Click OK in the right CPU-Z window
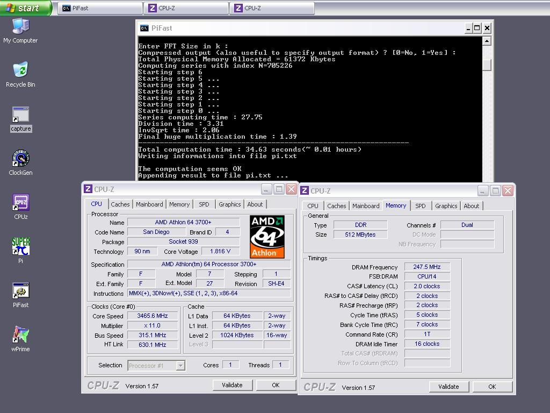The width and height of the screenshot is (550, 413). click(x=492, y=387)
